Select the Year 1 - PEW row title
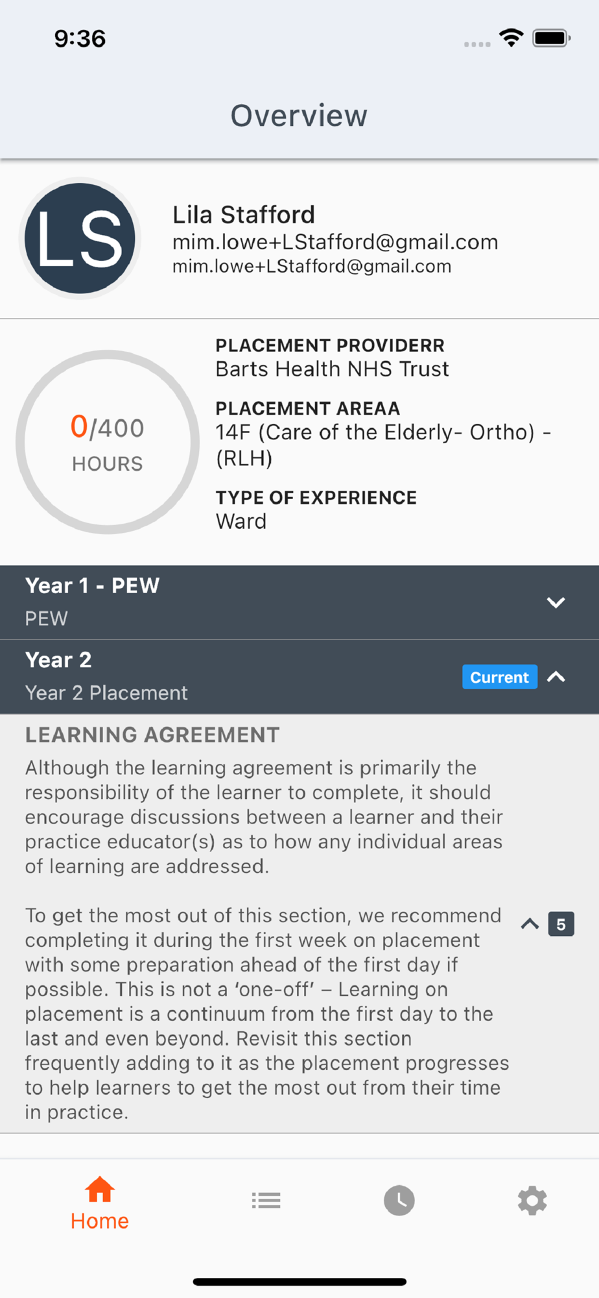Image resolution: width=599 pixels, height=1298 pixels. 92,585
